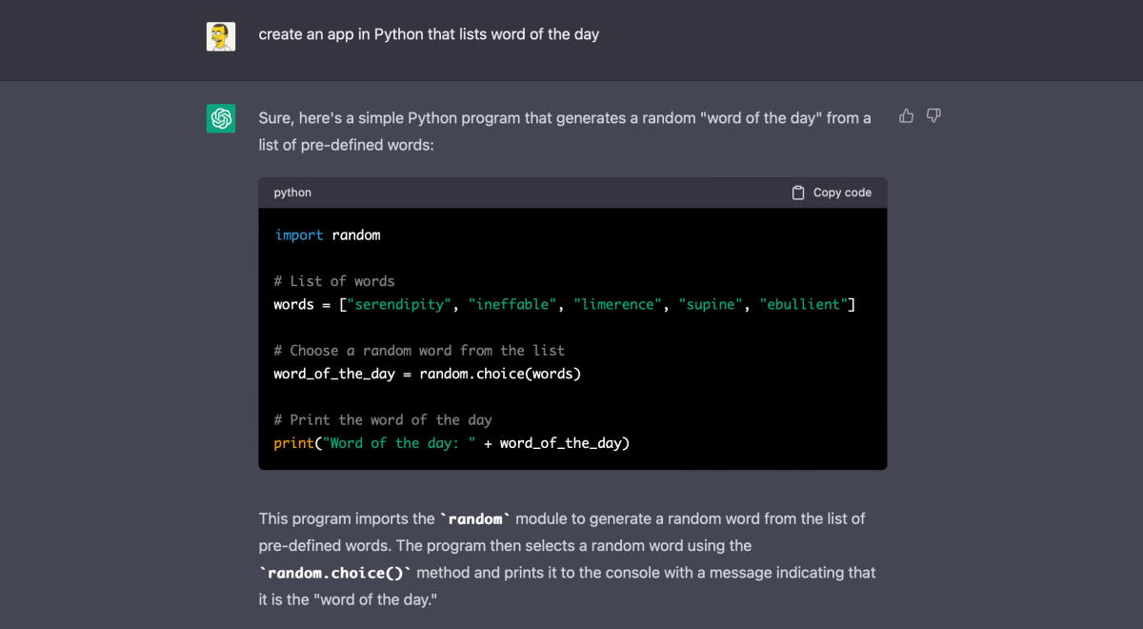Click the "serendipity" string in the words list
The image size is (1143, 629).
(400, 305)
